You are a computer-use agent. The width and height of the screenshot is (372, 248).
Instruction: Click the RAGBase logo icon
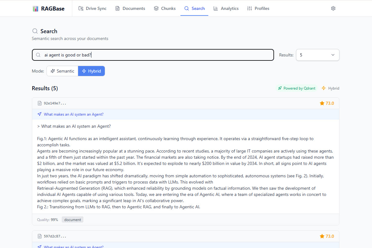[x=36, y=8]
